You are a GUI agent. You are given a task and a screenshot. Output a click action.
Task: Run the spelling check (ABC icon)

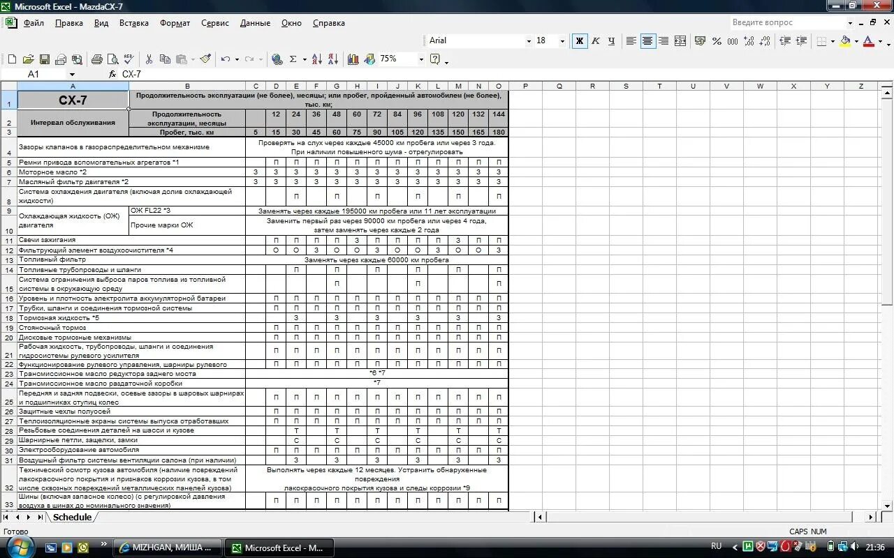[129, 59]
